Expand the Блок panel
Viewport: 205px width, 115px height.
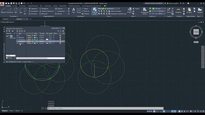tap(134, 16)
